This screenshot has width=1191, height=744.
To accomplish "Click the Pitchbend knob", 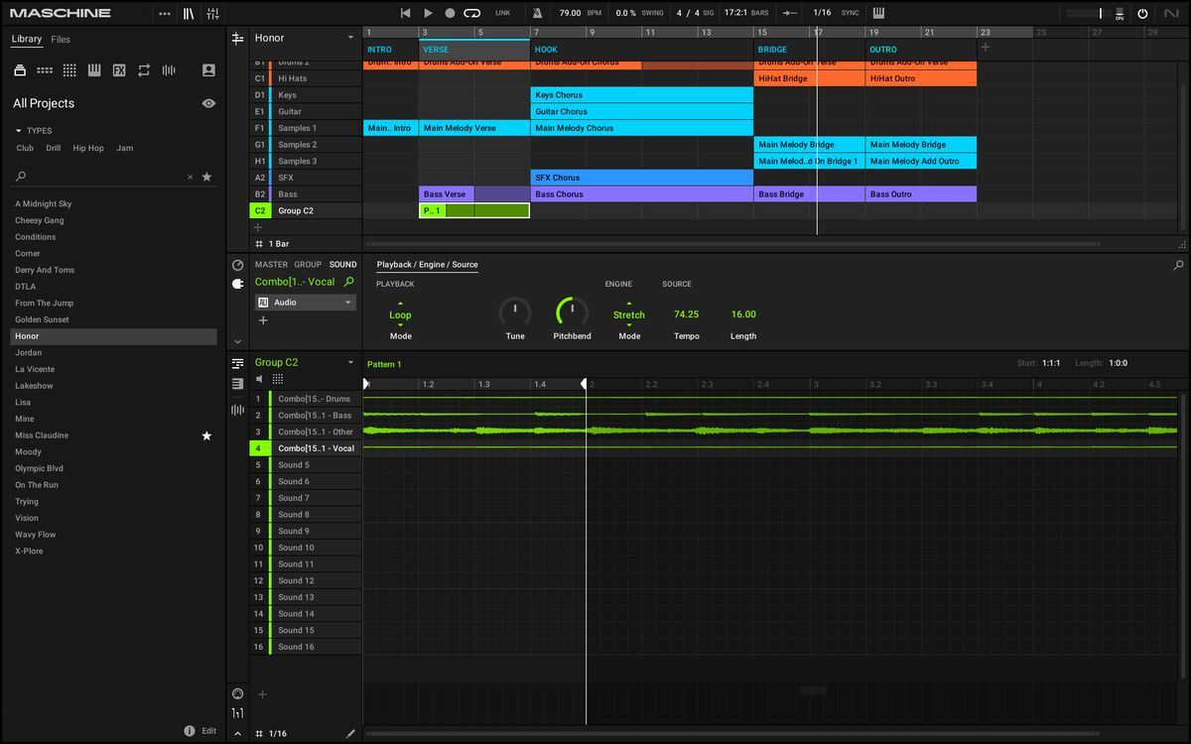I will (x=572, y=312).
